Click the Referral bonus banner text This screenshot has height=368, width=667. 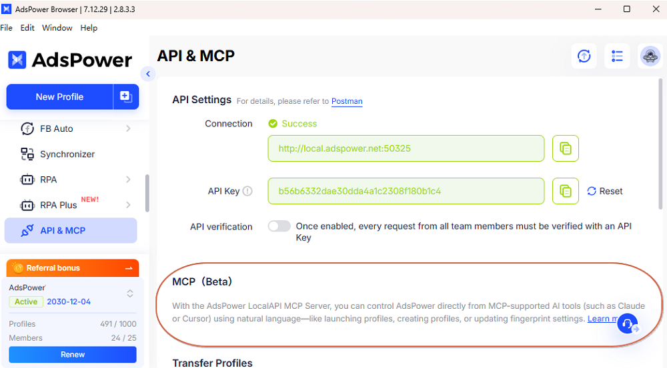click(53, 268)
